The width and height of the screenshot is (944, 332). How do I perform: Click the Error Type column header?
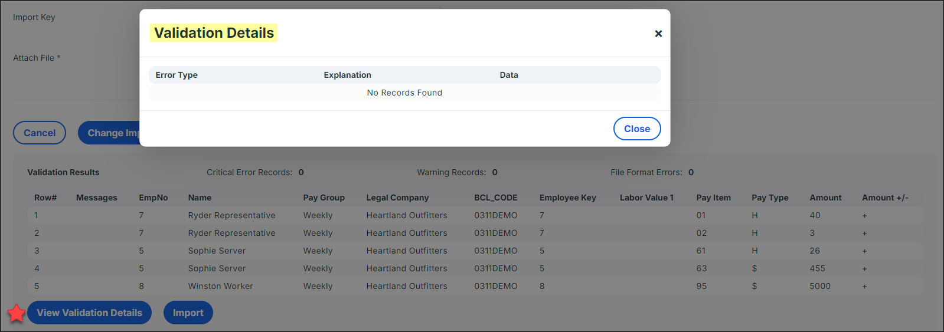177,75
